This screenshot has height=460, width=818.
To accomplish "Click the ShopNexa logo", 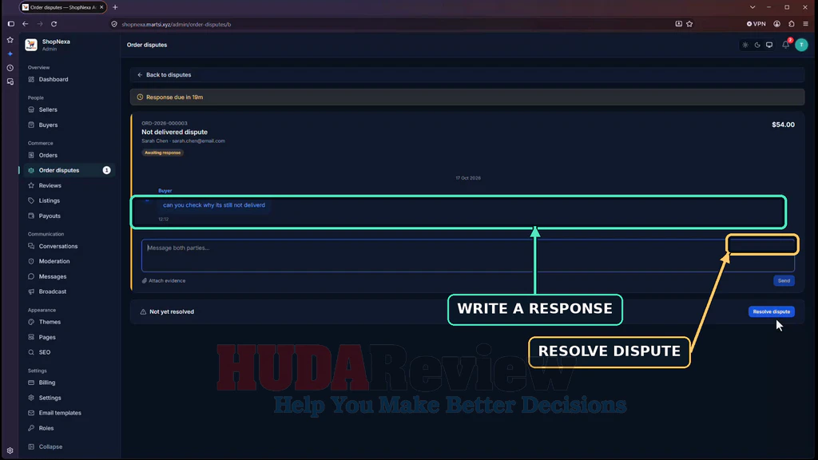I will pos(31,45).
